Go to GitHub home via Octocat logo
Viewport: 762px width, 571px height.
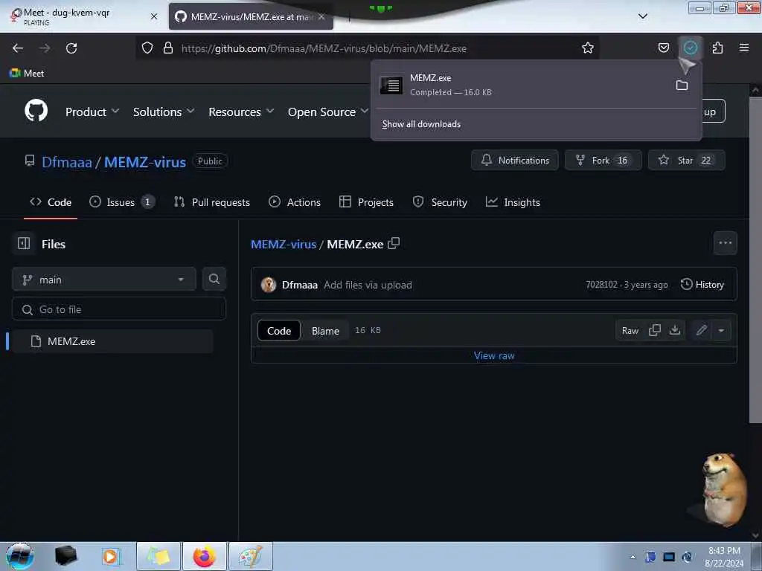click(36, 111)
